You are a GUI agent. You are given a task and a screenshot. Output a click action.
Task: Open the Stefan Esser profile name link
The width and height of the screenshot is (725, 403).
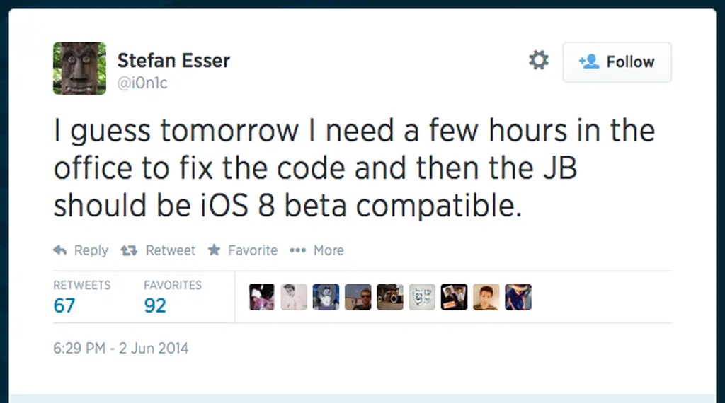coord(173,61)
